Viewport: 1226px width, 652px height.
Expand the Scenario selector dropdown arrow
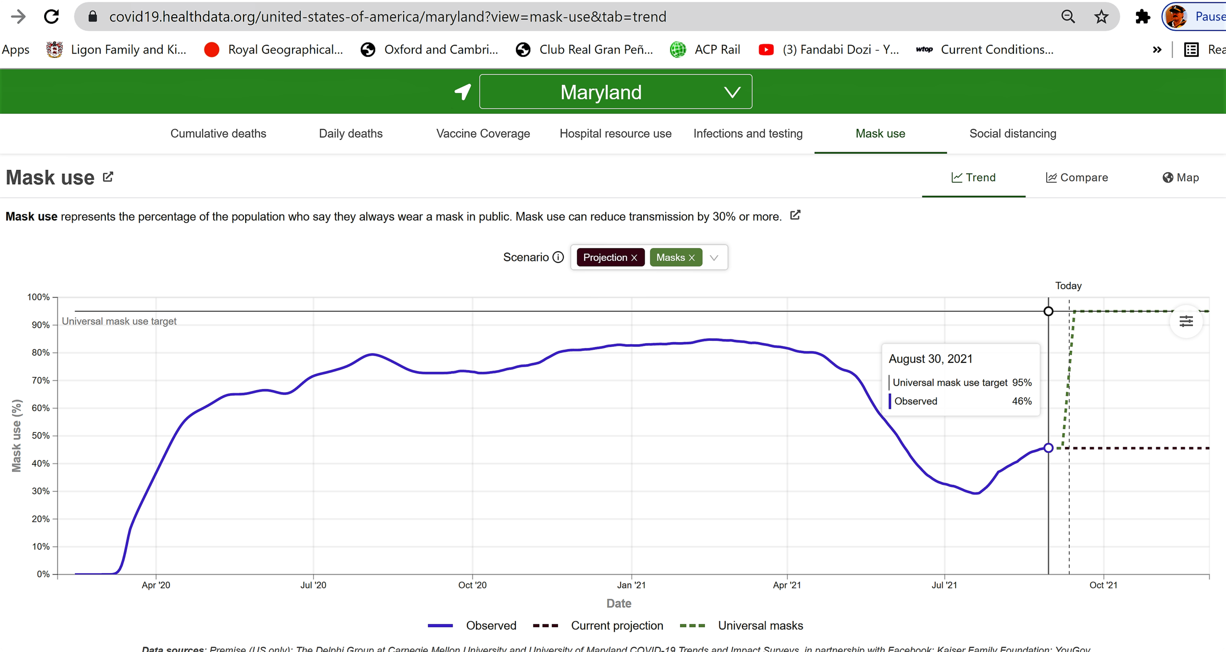[x=714, y=258]
